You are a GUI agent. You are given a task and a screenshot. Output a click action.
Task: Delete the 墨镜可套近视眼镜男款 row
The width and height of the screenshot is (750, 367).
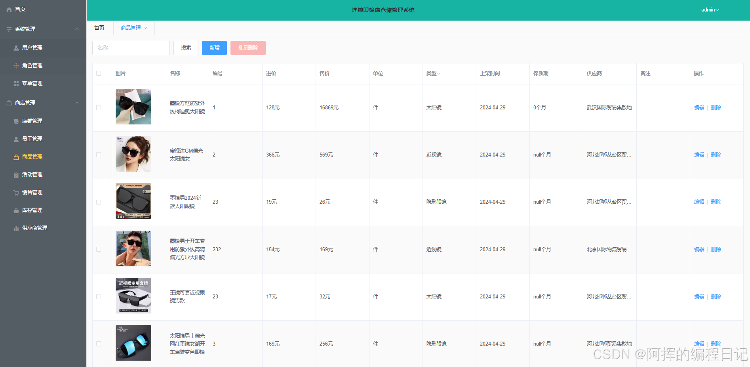coord(716,296)
